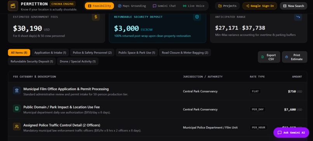
Task: Export the estimate as CSV
Action: click(269, 57)
